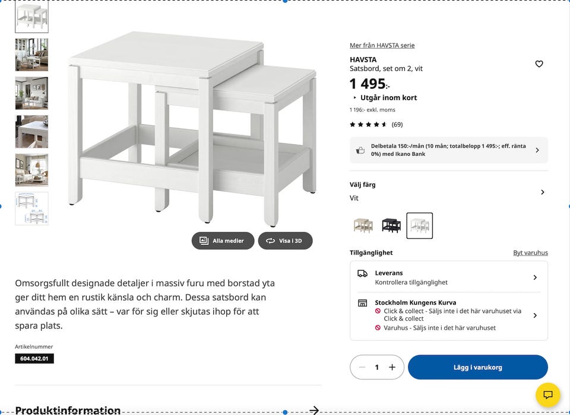This screenshot has width=570, height=415.
Task: Expand the Leverans availability row
Action: coord(535,277)
